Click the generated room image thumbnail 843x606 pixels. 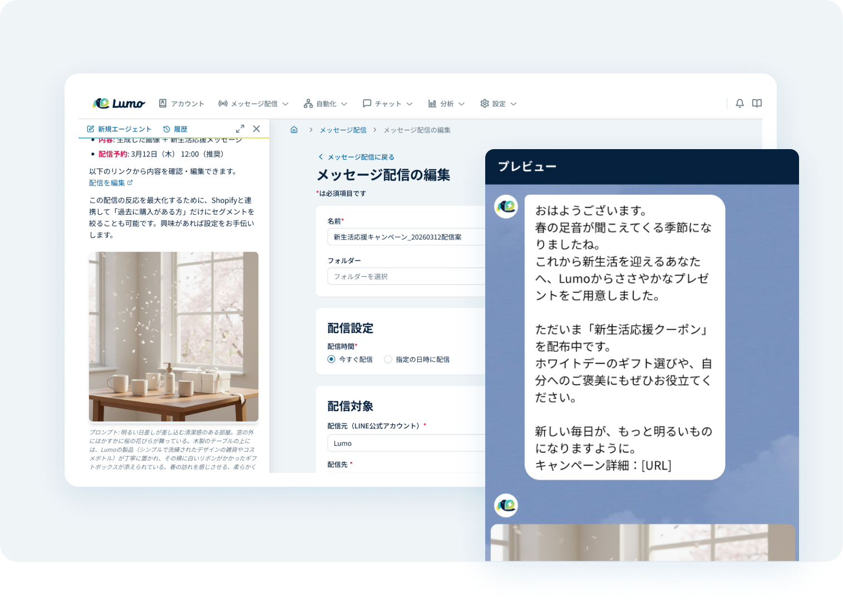173,336
